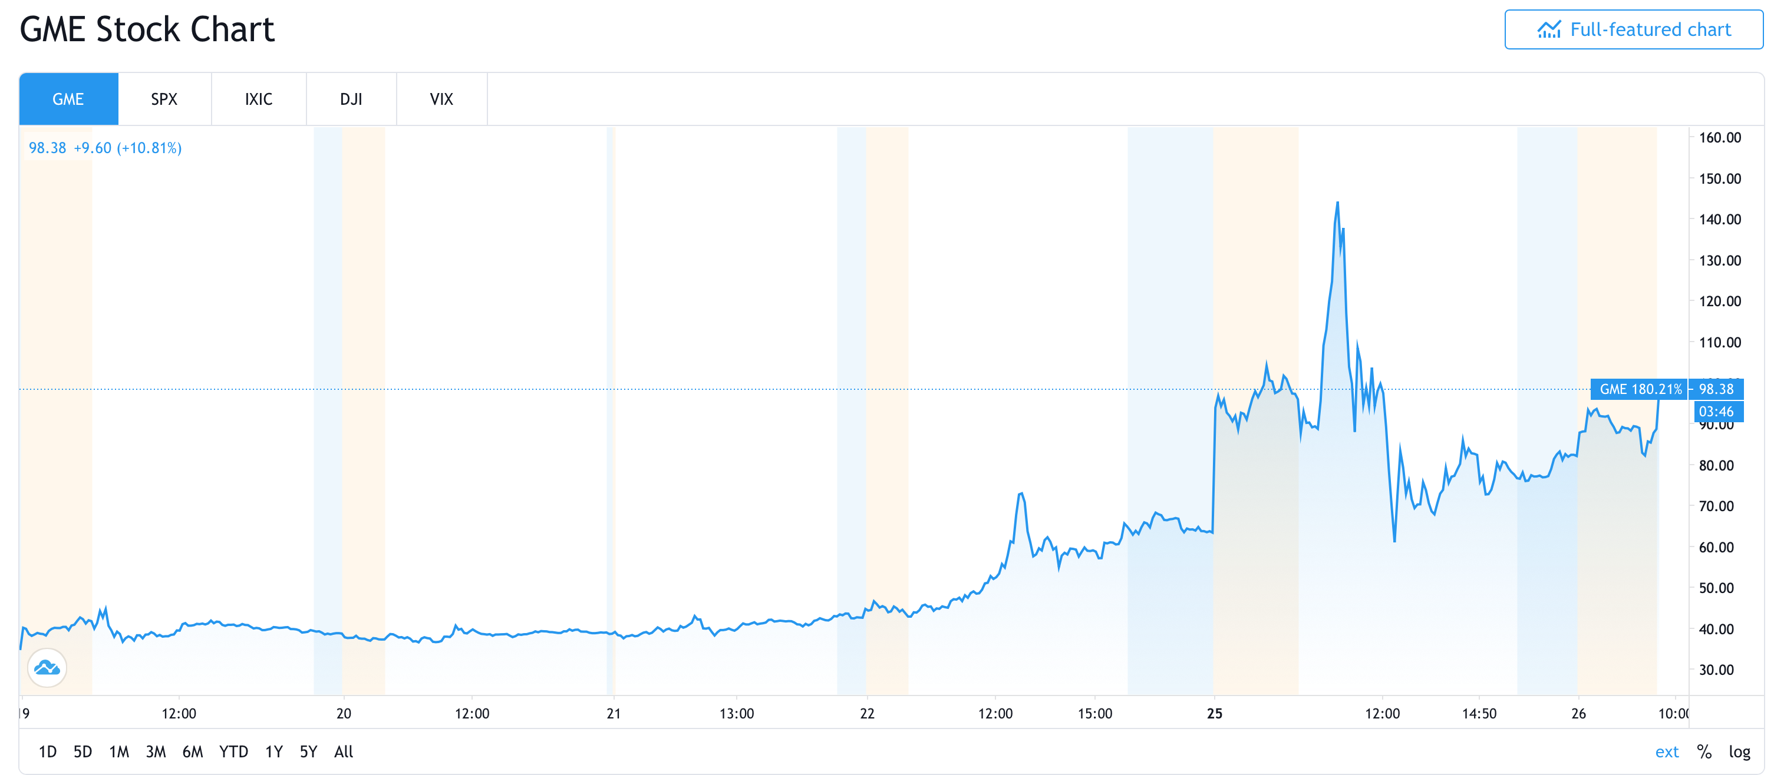1774x775 pixels.
Task: Enable log scale mode
Action: [x=1739, y=751]
